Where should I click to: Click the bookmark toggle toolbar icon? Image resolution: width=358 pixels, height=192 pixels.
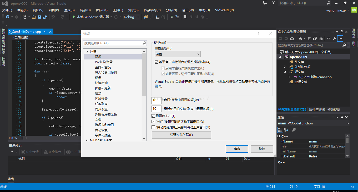pos(185,17)
